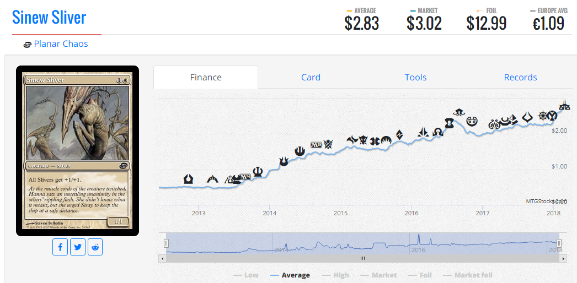Click the Planar Chaos set symbol icon
The height and width of the screenshot is (283, 577).
tap(28, 45)
